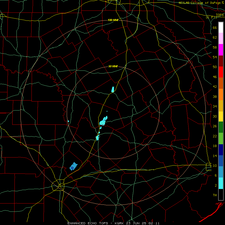Click the legend value '6'

[x=215, y=175]
